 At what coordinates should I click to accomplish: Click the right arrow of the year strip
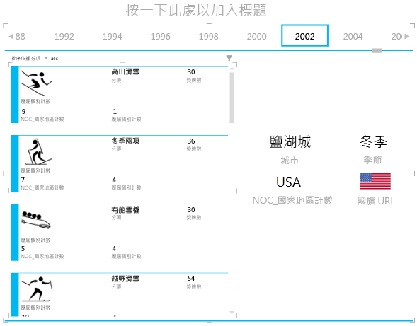point(406,36)
